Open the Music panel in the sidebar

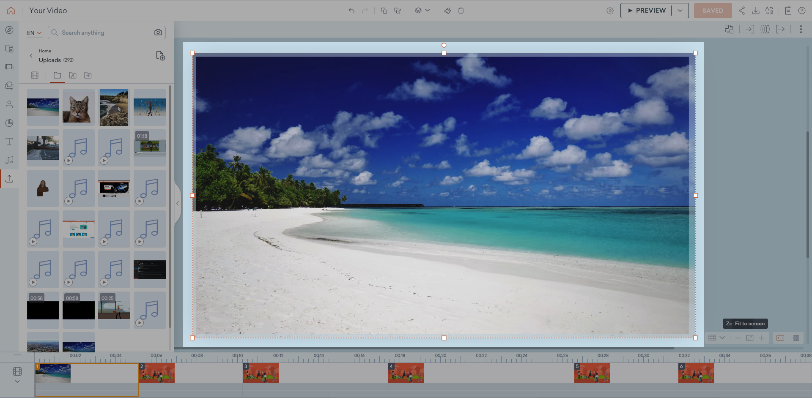point(9,160)
